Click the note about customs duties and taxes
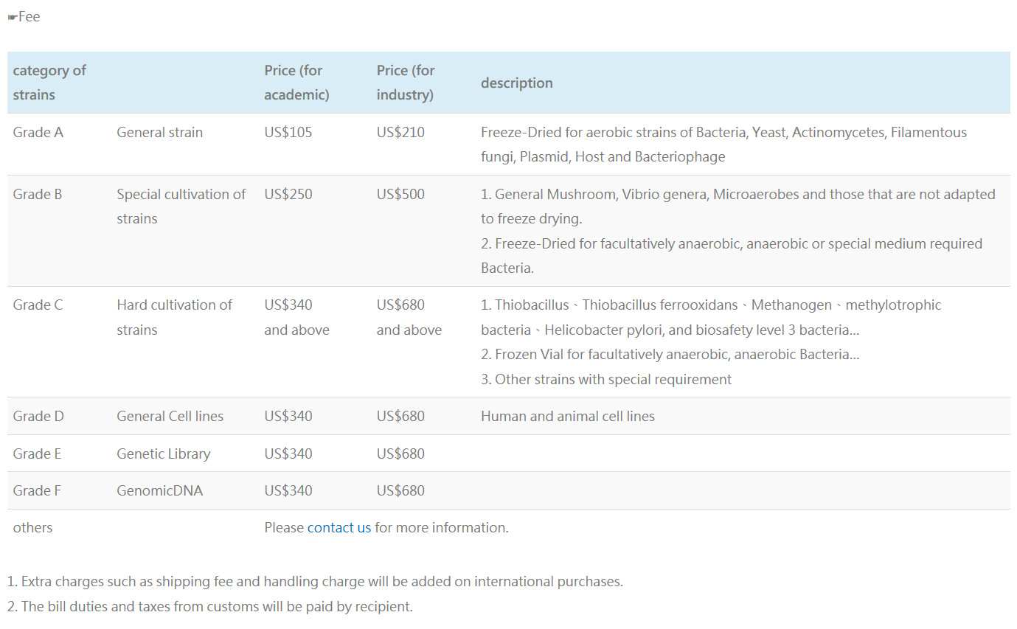 (x=210, y=607)
